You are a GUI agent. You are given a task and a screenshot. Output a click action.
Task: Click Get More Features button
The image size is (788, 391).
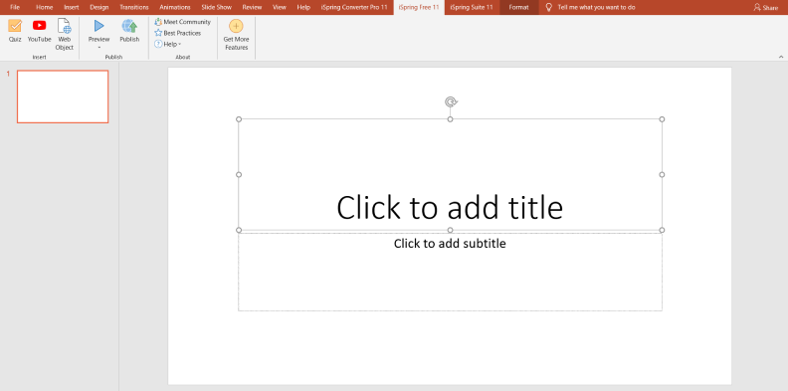236,34
